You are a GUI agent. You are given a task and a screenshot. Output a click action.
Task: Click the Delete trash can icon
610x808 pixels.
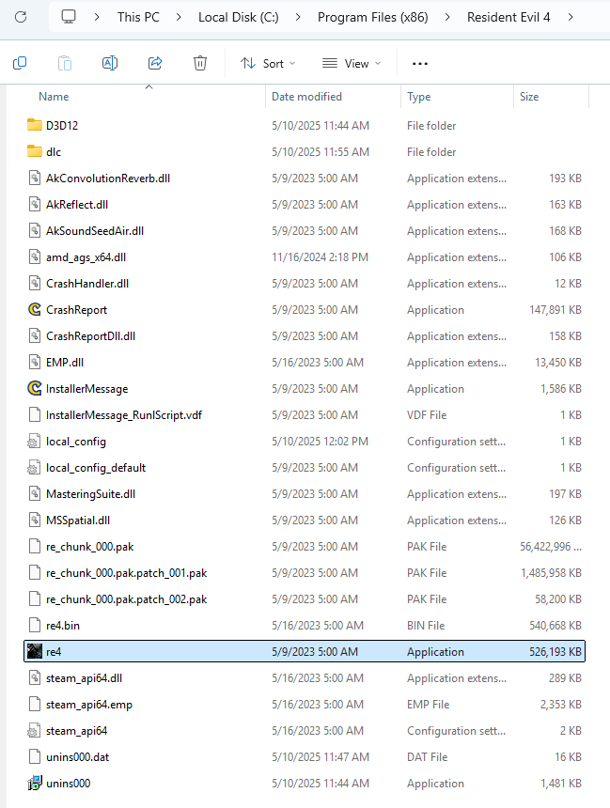coord(200,63)
